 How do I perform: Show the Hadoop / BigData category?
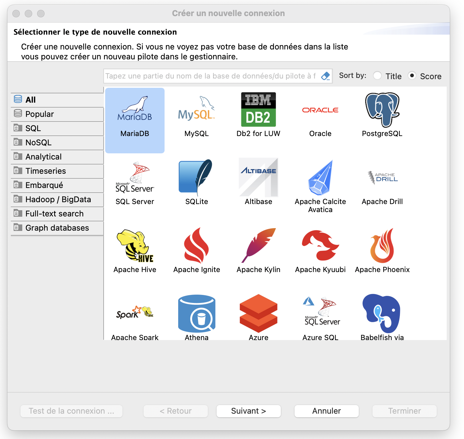click(x=58, y=199)
